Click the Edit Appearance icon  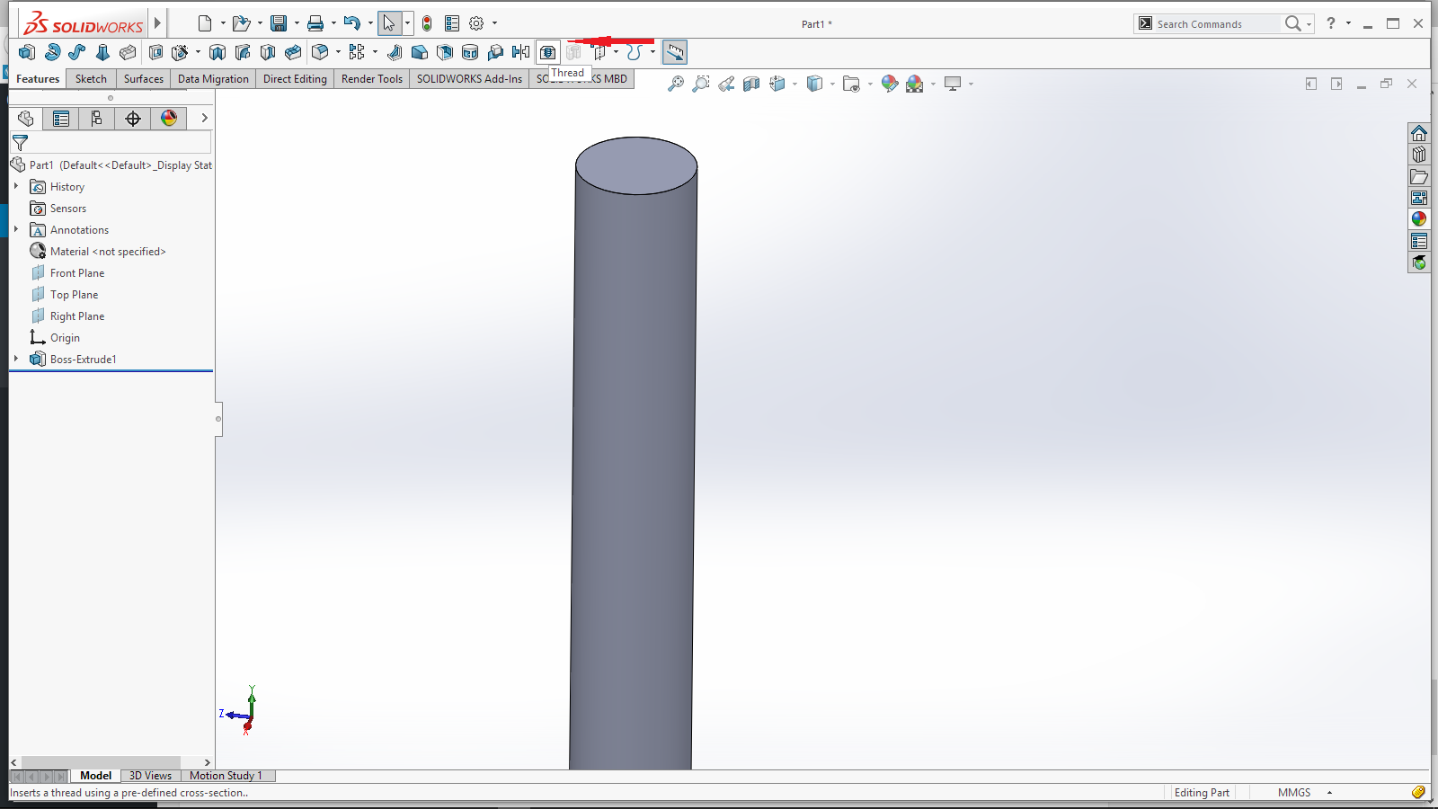(x=889, y=84)
